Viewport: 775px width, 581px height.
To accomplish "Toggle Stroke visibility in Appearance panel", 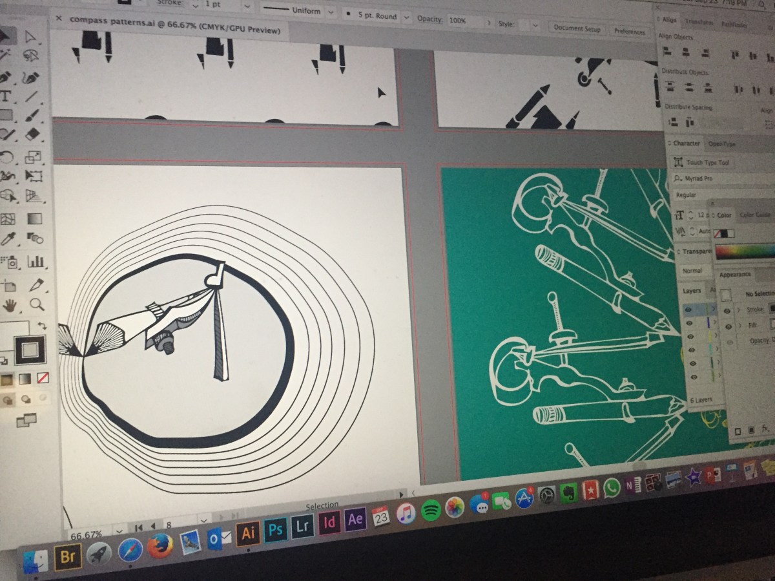I will (728, 311).
